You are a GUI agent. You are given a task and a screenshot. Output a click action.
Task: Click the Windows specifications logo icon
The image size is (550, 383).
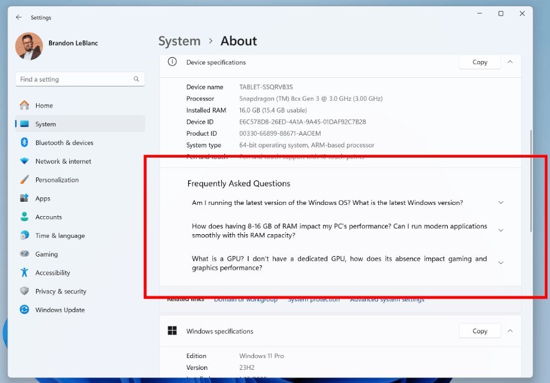point(172,331)
